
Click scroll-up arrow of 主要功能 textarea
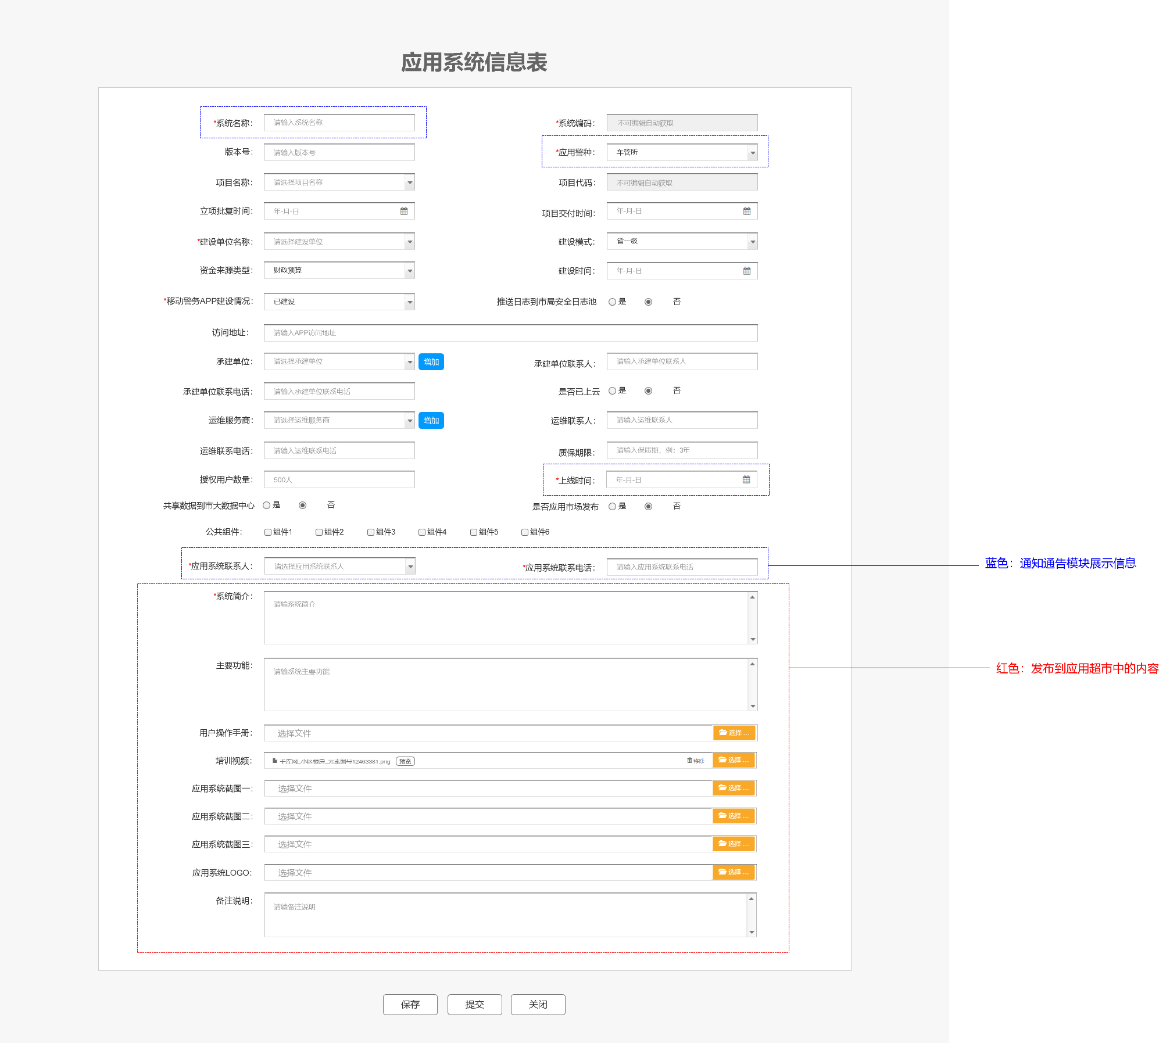pos(753,664)
